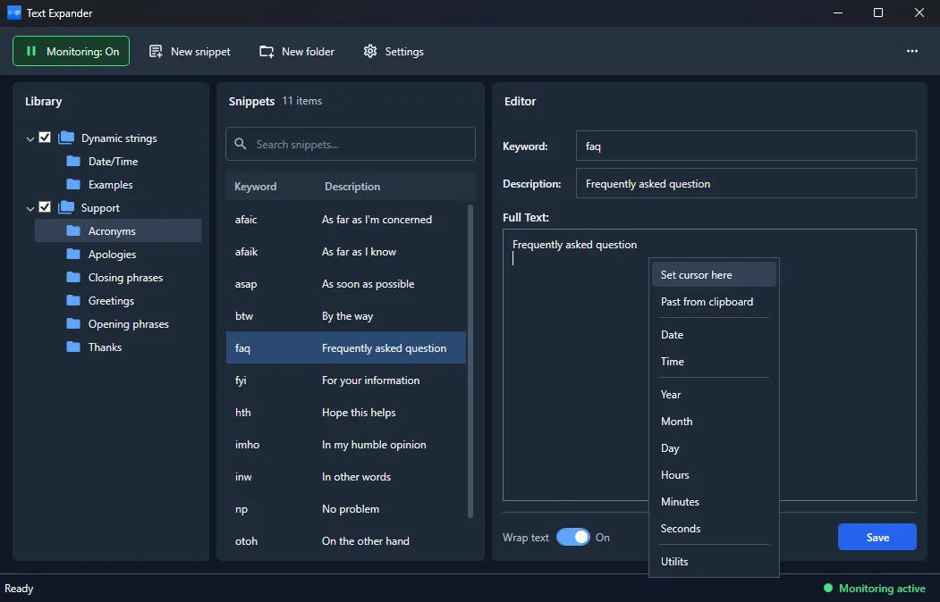The image size is (940, 602).
Task: Click the Thanks folder icon
Action: tap(73, 347)
